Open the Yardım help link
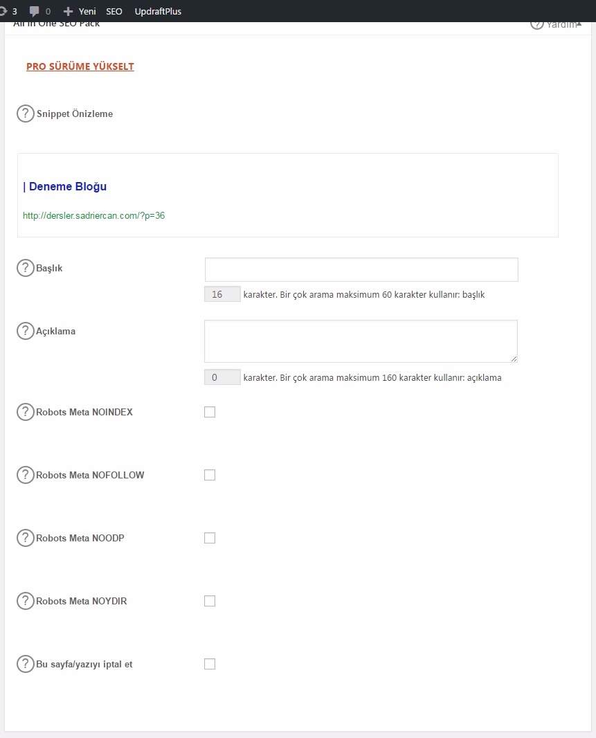The width and height of the screenshot is (596, 738). (x=554, y=24)
